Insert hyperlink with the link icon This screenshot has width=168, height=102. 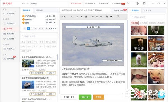pyautogui.click(x=107, y=16)
